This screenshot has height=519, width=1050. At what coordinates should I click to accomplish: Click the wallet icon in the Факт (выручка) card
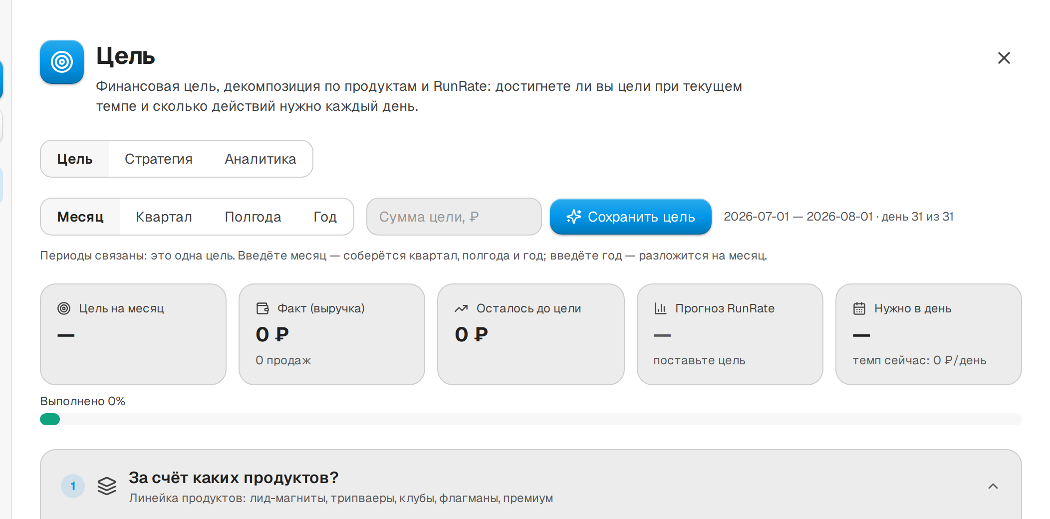pyautogui.click(x=262, y=308)
